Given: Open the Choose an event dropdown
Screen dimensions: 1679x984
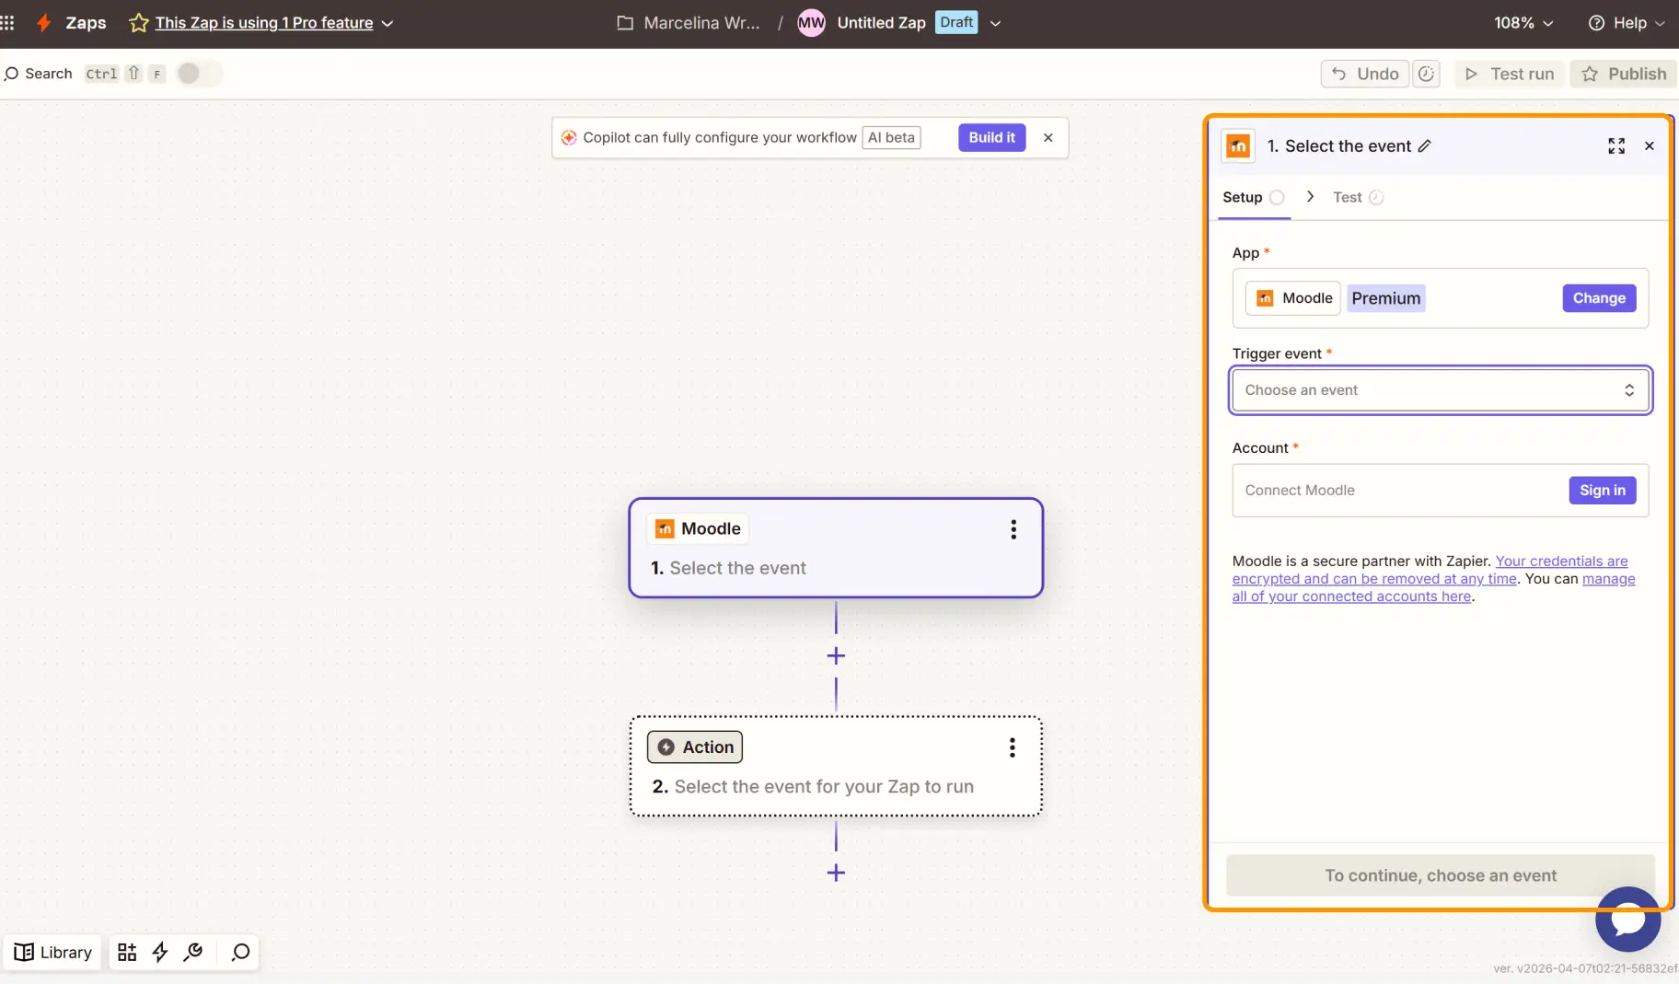Looking at the screenshot, I should coord(1441,390).
